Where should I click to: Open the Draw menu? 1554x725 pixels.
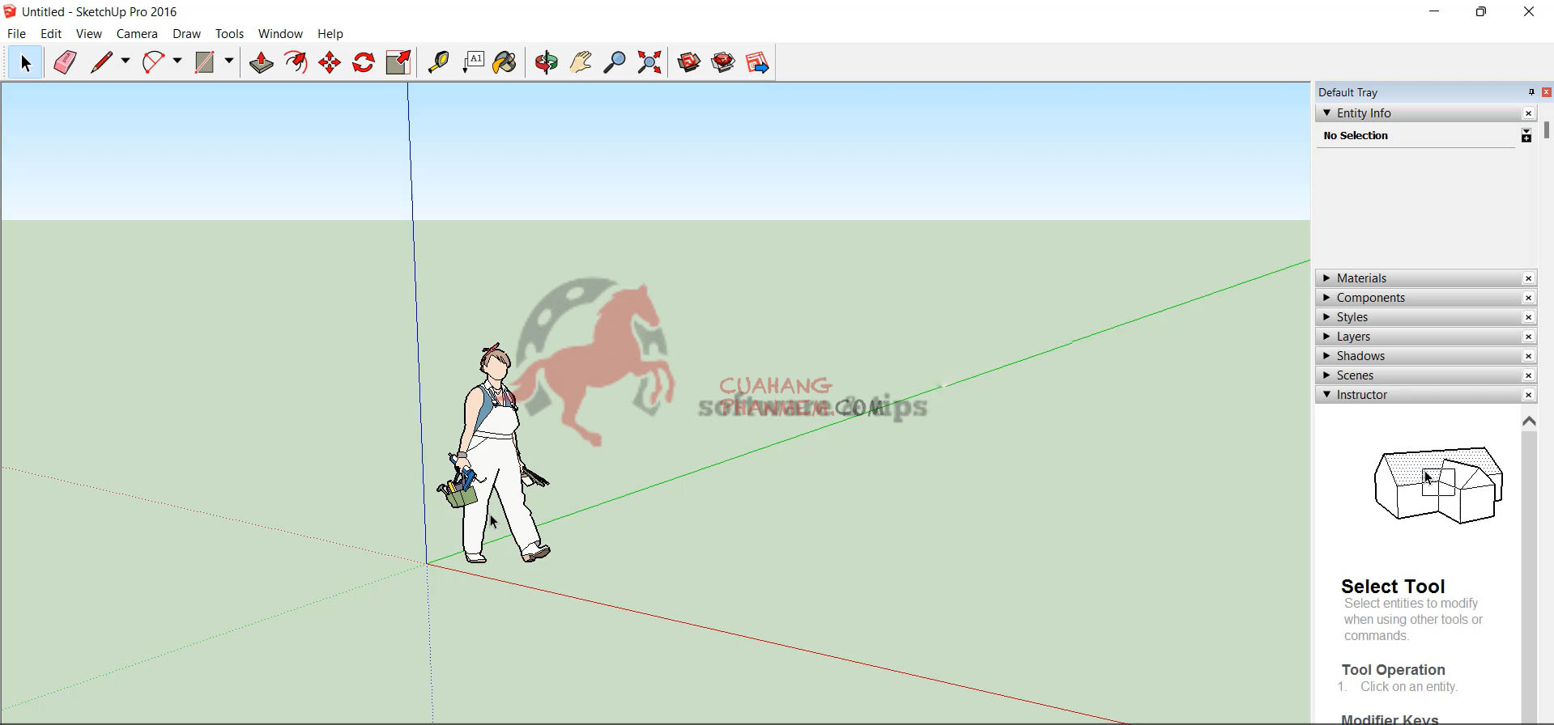point(186,33)
